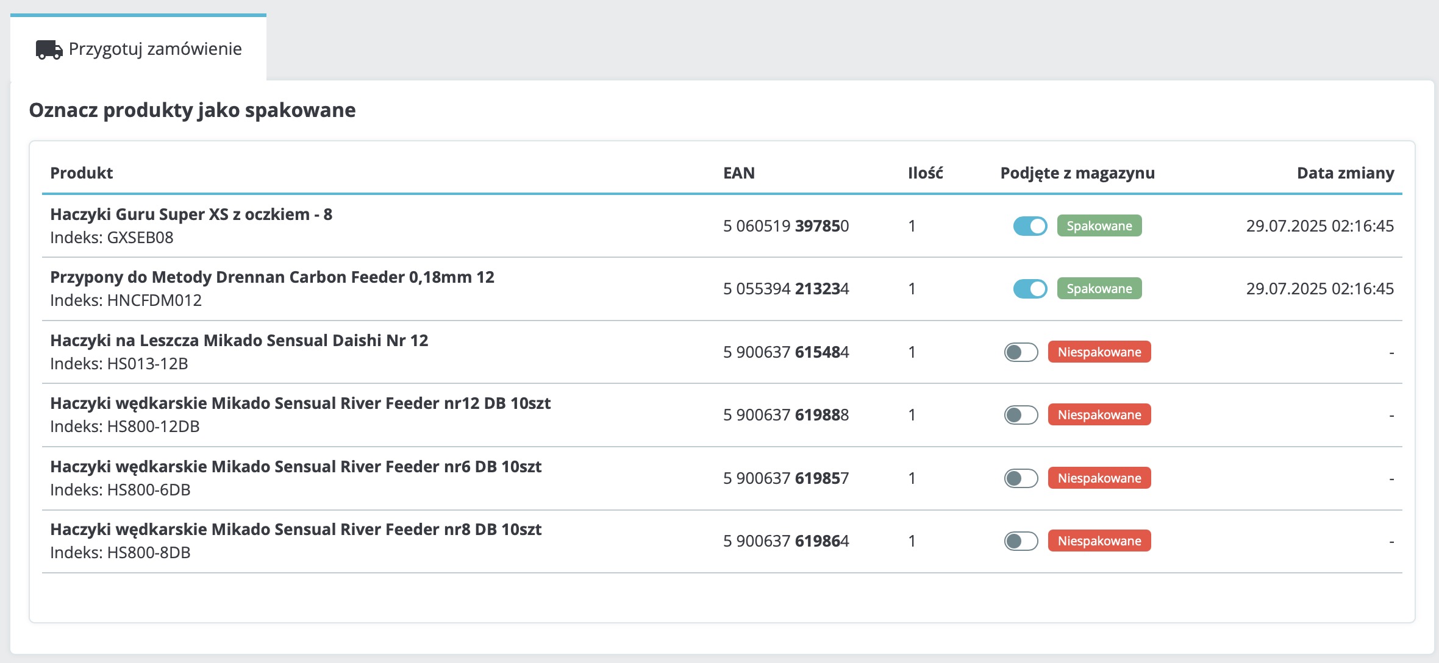Click EAN 5 900637 619864
This screenshot has height=663, width=1439.
click(x=786, y=541)
